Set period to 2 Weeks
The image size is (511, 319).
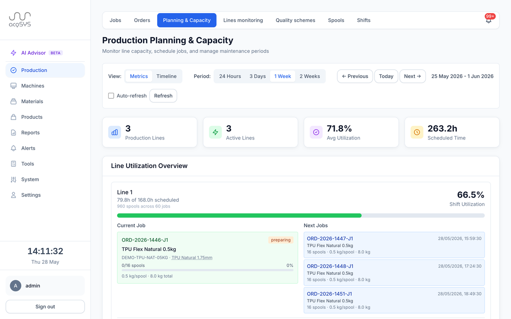coord(310,76)
